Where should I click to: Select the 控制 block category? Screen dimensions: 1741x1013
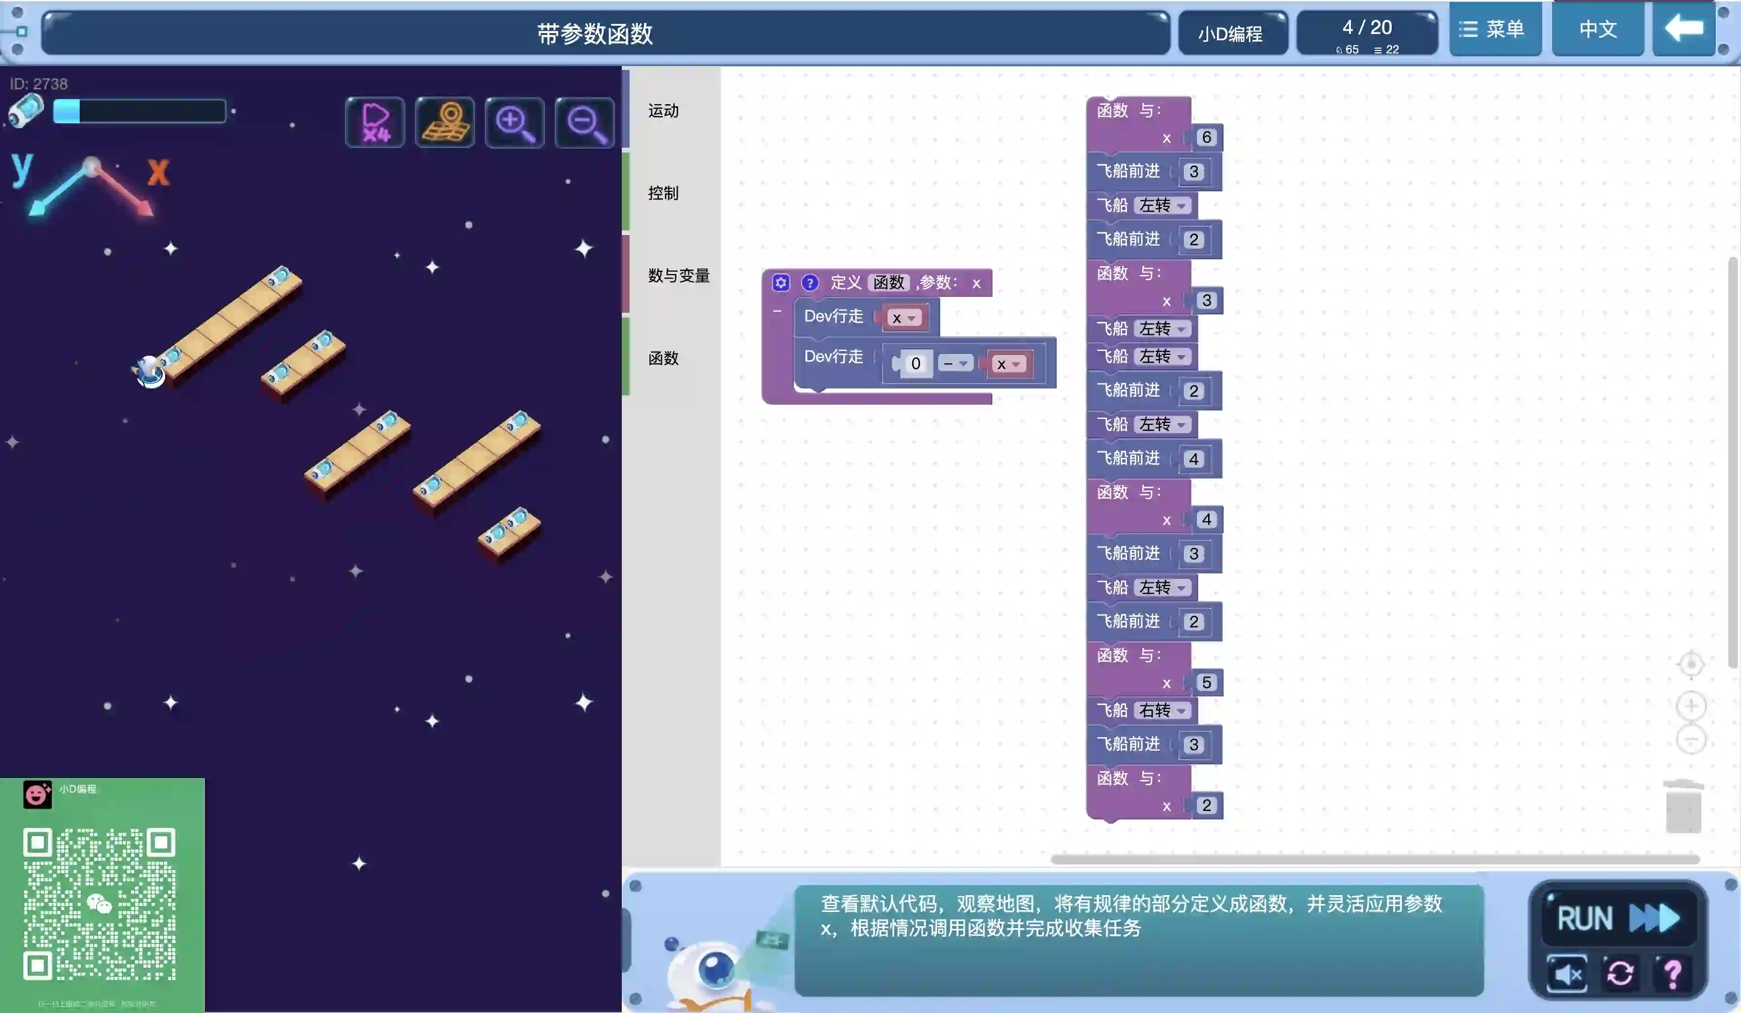[663, 193]
